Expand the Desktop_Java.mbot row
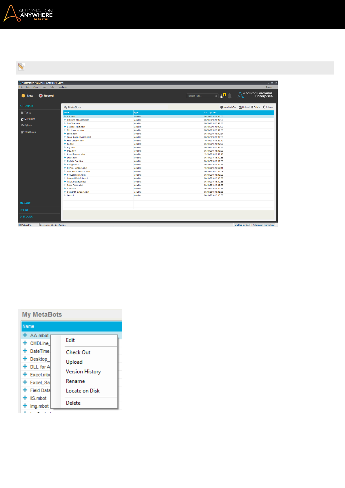Screen dimensions: 345x488 coord(65,127)
